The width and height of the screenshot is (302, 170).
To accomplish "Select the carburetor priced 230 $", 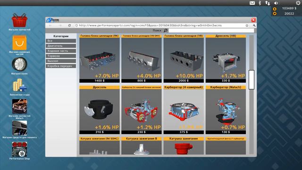I will click(142, 110).
